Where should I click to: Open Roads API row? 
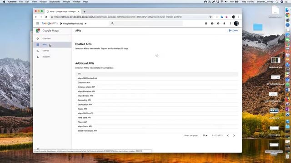click(x=156, y=109)
